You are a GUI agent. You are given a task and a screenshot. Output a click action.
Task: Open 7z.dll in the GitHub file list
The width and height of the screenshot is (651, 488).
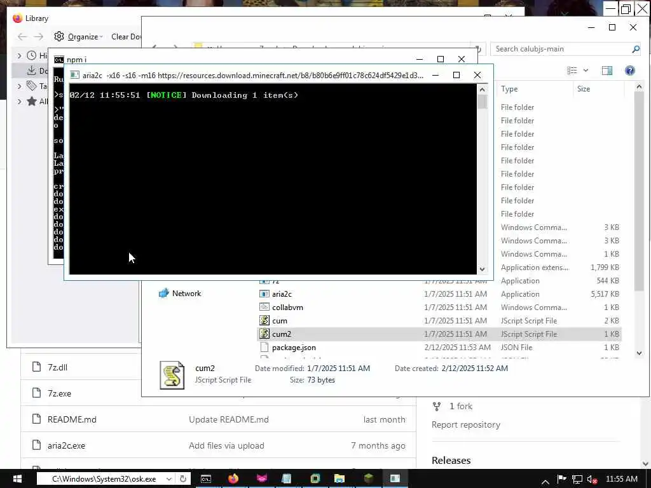click(x=57, y=367)
